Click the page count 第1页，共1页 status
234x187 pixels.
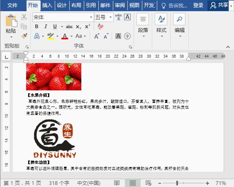click(x=22, y=183)
